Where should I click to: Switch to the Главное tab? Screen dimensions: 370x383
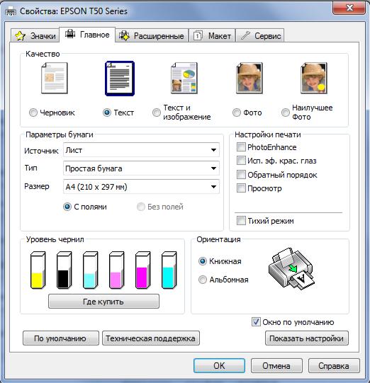click(x=87, y=35)
